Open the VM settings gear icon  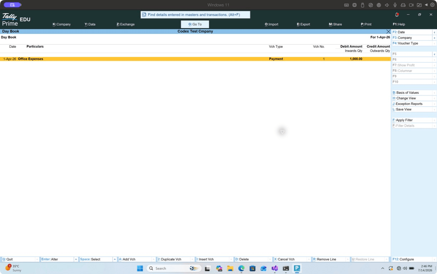pos(432,5)
